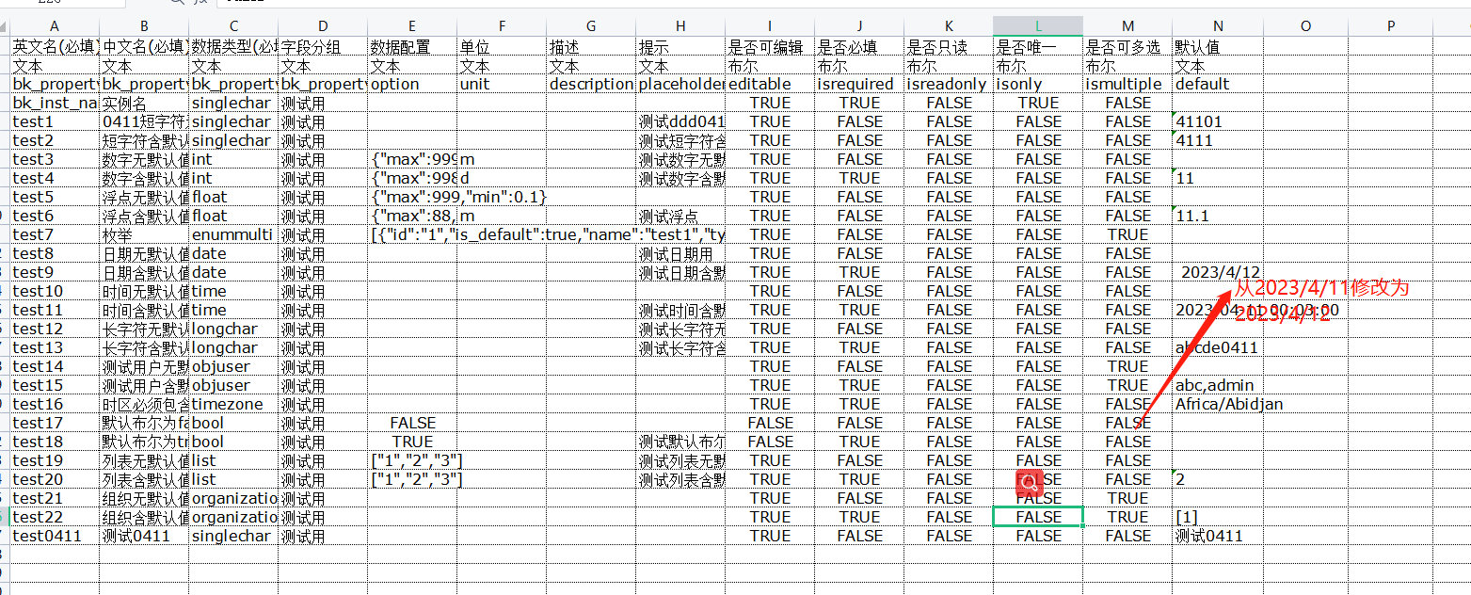Click the 测试ddd041 placeholder cell

pos(680,121)
